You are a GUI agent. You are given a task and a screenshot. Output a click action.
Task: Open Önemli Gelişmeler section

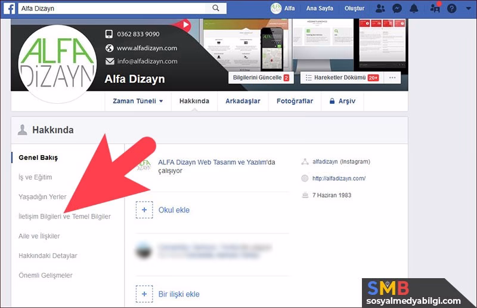(x=46, y=275)
